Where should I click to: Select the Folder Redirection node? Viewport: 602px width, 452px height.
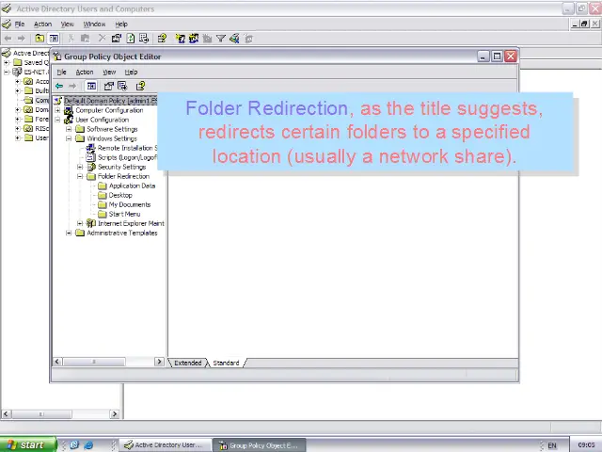(x=123, y=176)
